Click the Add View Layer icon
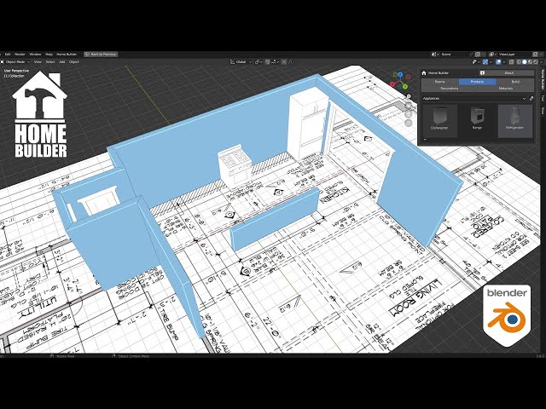This screenshot has width=546, height=409. [536, 55]
